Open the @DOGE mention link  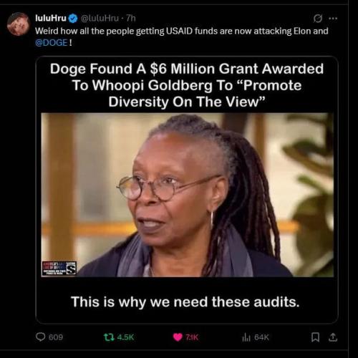52,43
